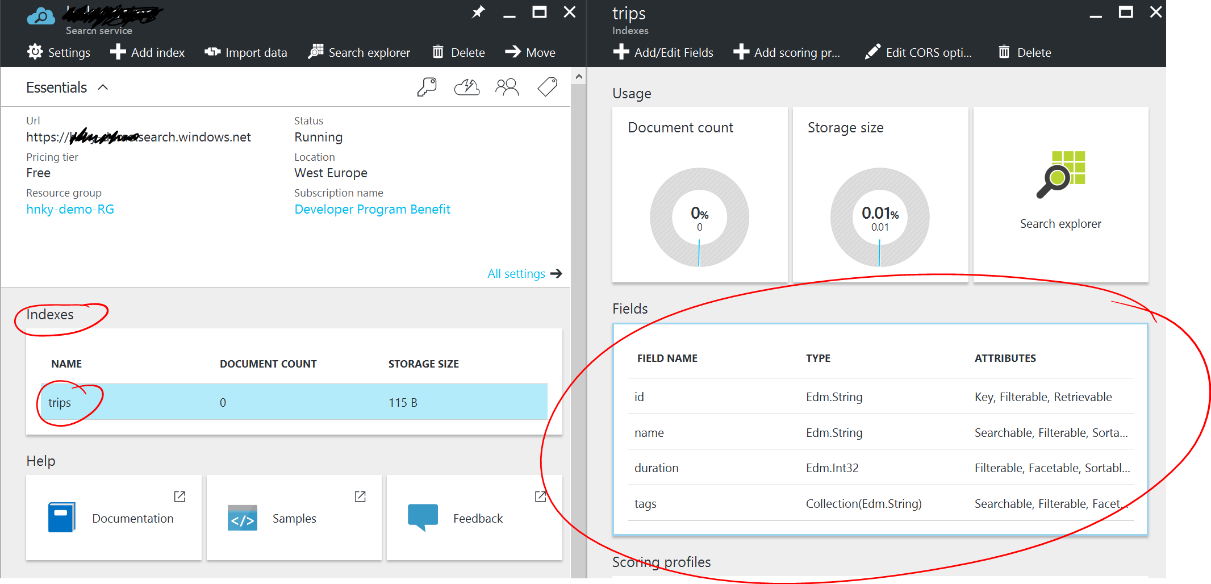Click the Quick start cloud icon
The image size is (1211, 584).
point(467,87)
